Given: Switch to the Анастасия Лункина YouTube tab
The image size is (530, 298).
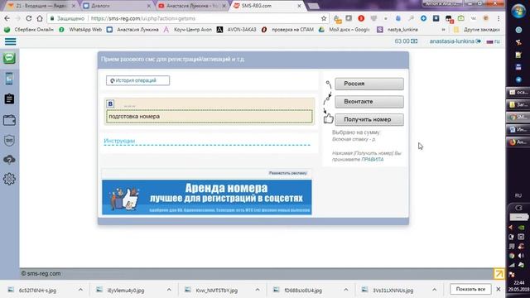Looking at the screenshot, I should tap(192, 6).
